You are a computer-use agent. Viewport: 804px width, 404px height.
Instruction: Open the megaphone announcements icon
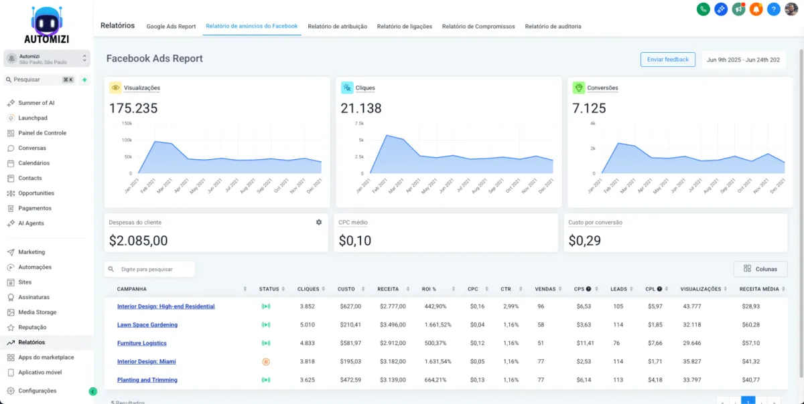pyautogui.click(x=739, y=9)
